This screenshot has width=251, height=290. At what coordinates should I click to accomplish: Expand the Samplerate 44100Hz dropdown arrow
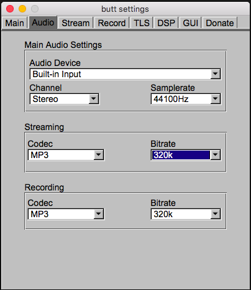[x=216, y=99]
